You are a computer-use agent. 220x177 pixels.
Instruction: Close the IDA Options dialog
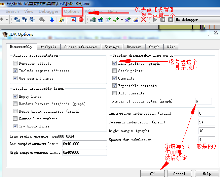pyautogui.click(x=216, y=33)
